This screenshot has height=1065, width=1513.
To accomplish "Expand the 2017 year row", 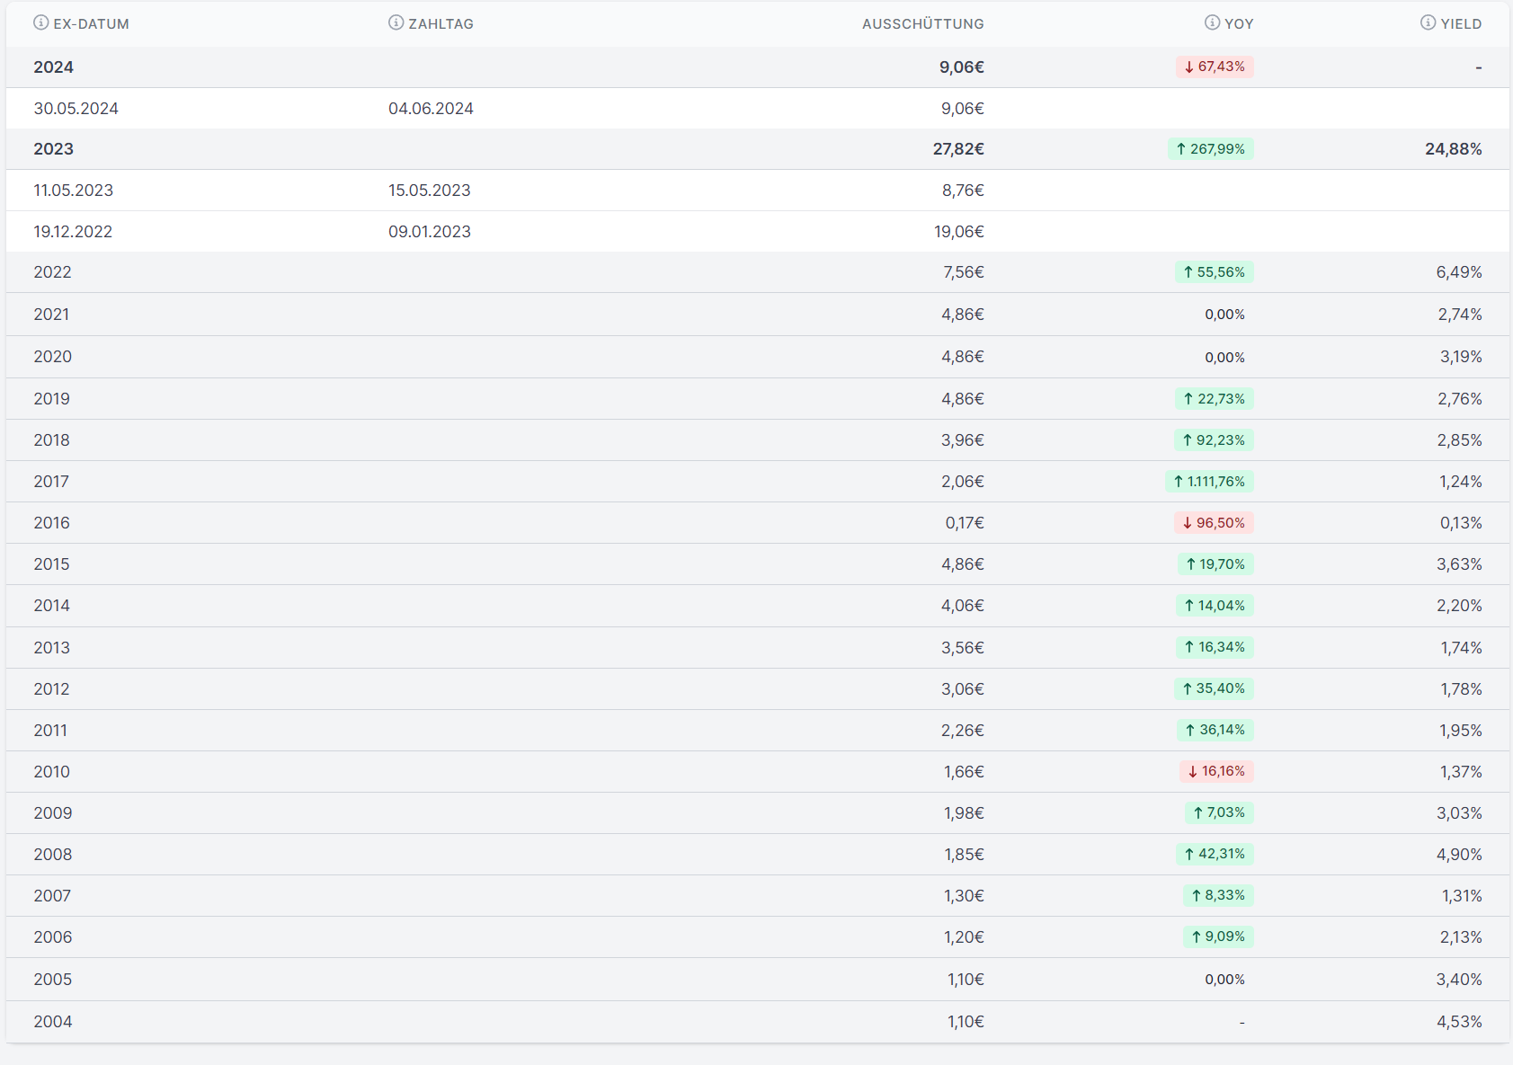I will (x=757, y=482).
